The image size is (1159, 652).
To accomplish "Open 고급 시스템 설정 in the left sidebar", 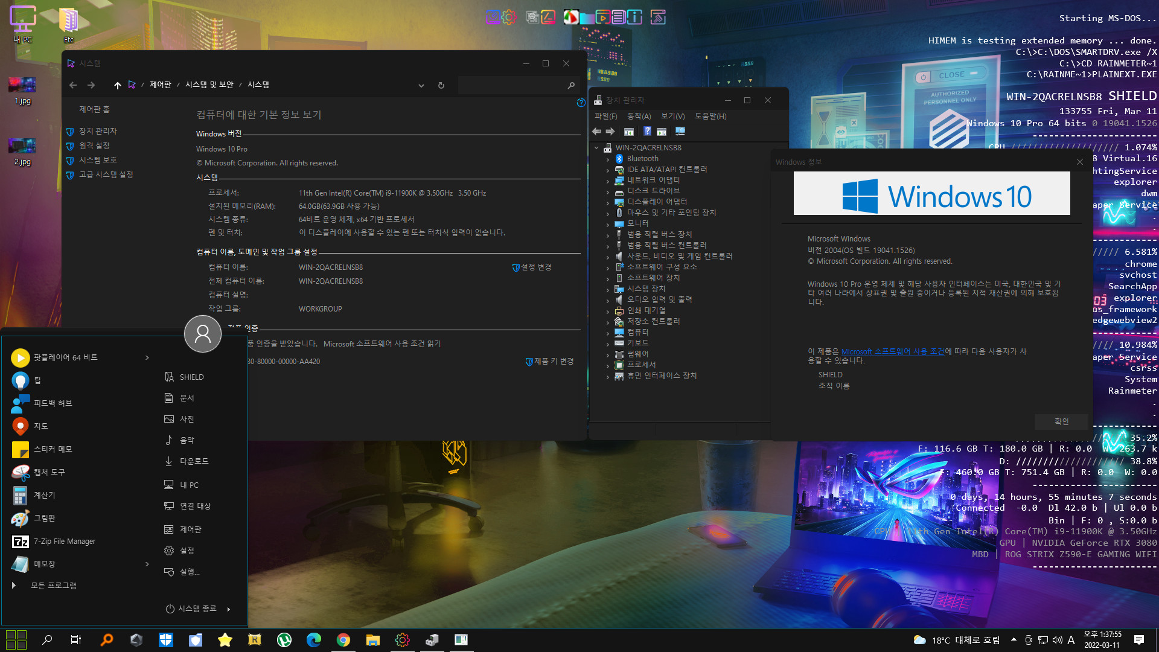I will 106,174.
